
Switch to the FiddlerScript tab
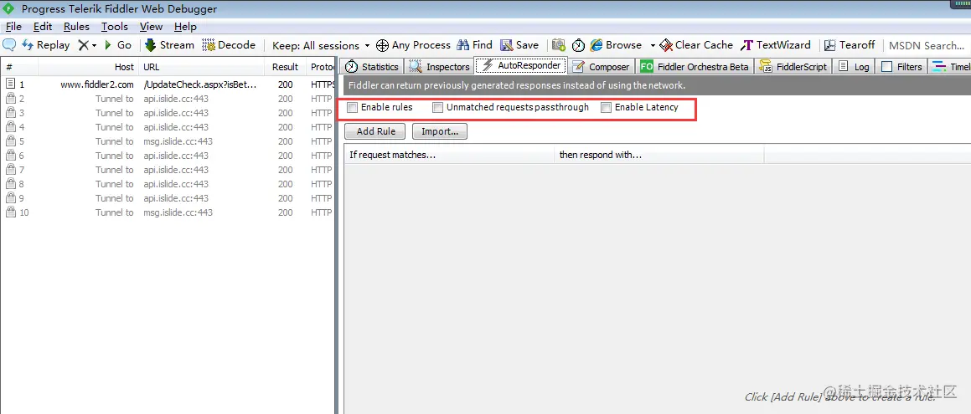click(793, 67)
